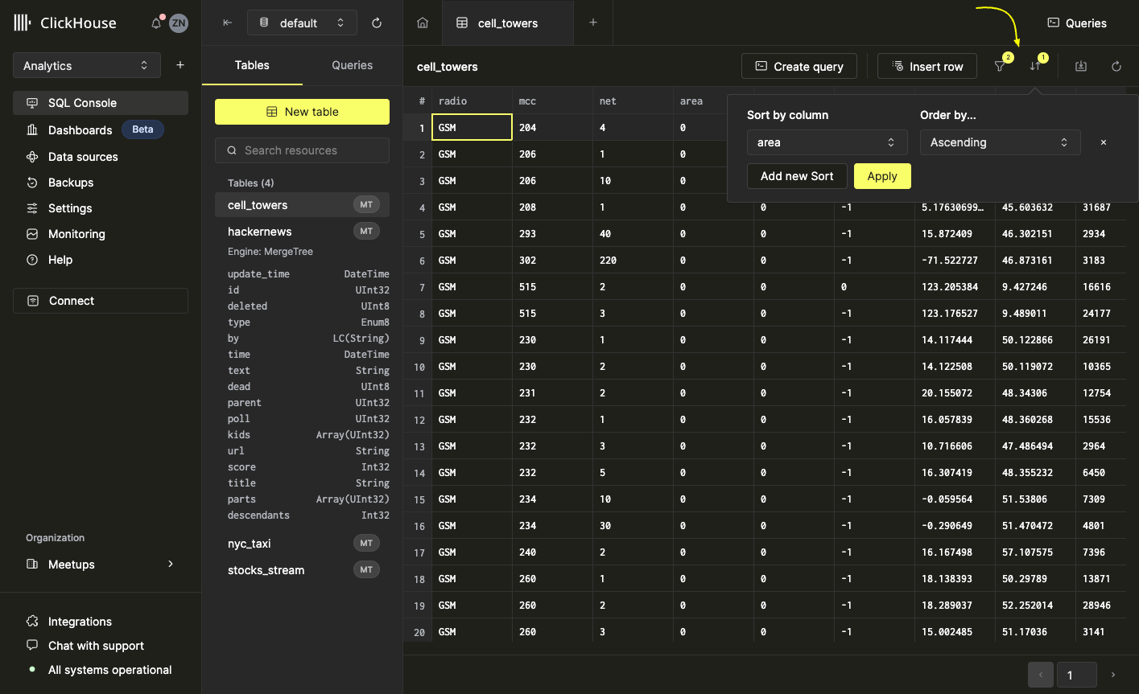Refresh the database list next to default

[377, 23]
